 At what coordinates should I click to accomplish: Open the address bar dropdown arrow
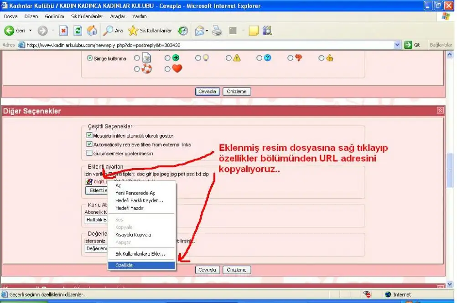coord(397,45)
